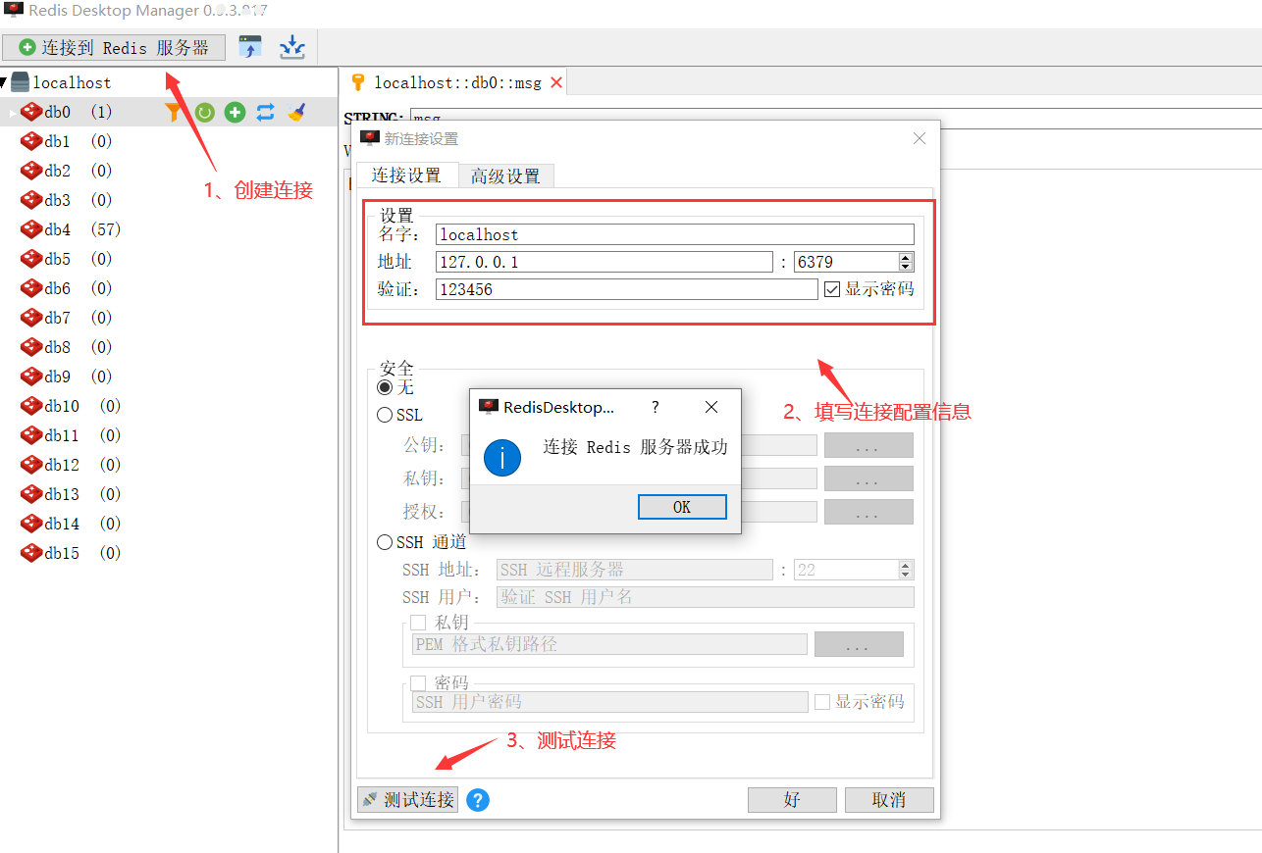The width and height of the screenshot is (1262, 853).
Task: Select db3 in the database tree
Action: coord(66,200)
